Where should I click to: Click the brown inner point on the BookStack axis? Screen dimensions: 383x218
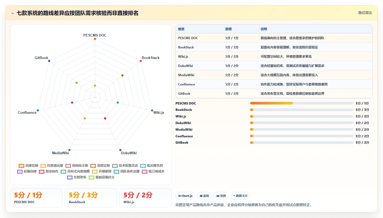point(122,75)
